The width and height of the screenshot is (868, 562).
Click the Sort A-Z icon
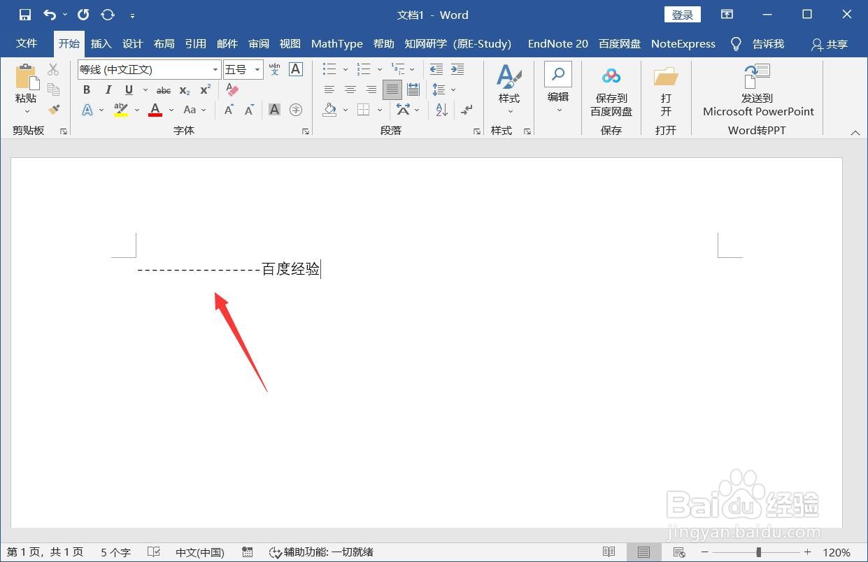pos(441,110)
